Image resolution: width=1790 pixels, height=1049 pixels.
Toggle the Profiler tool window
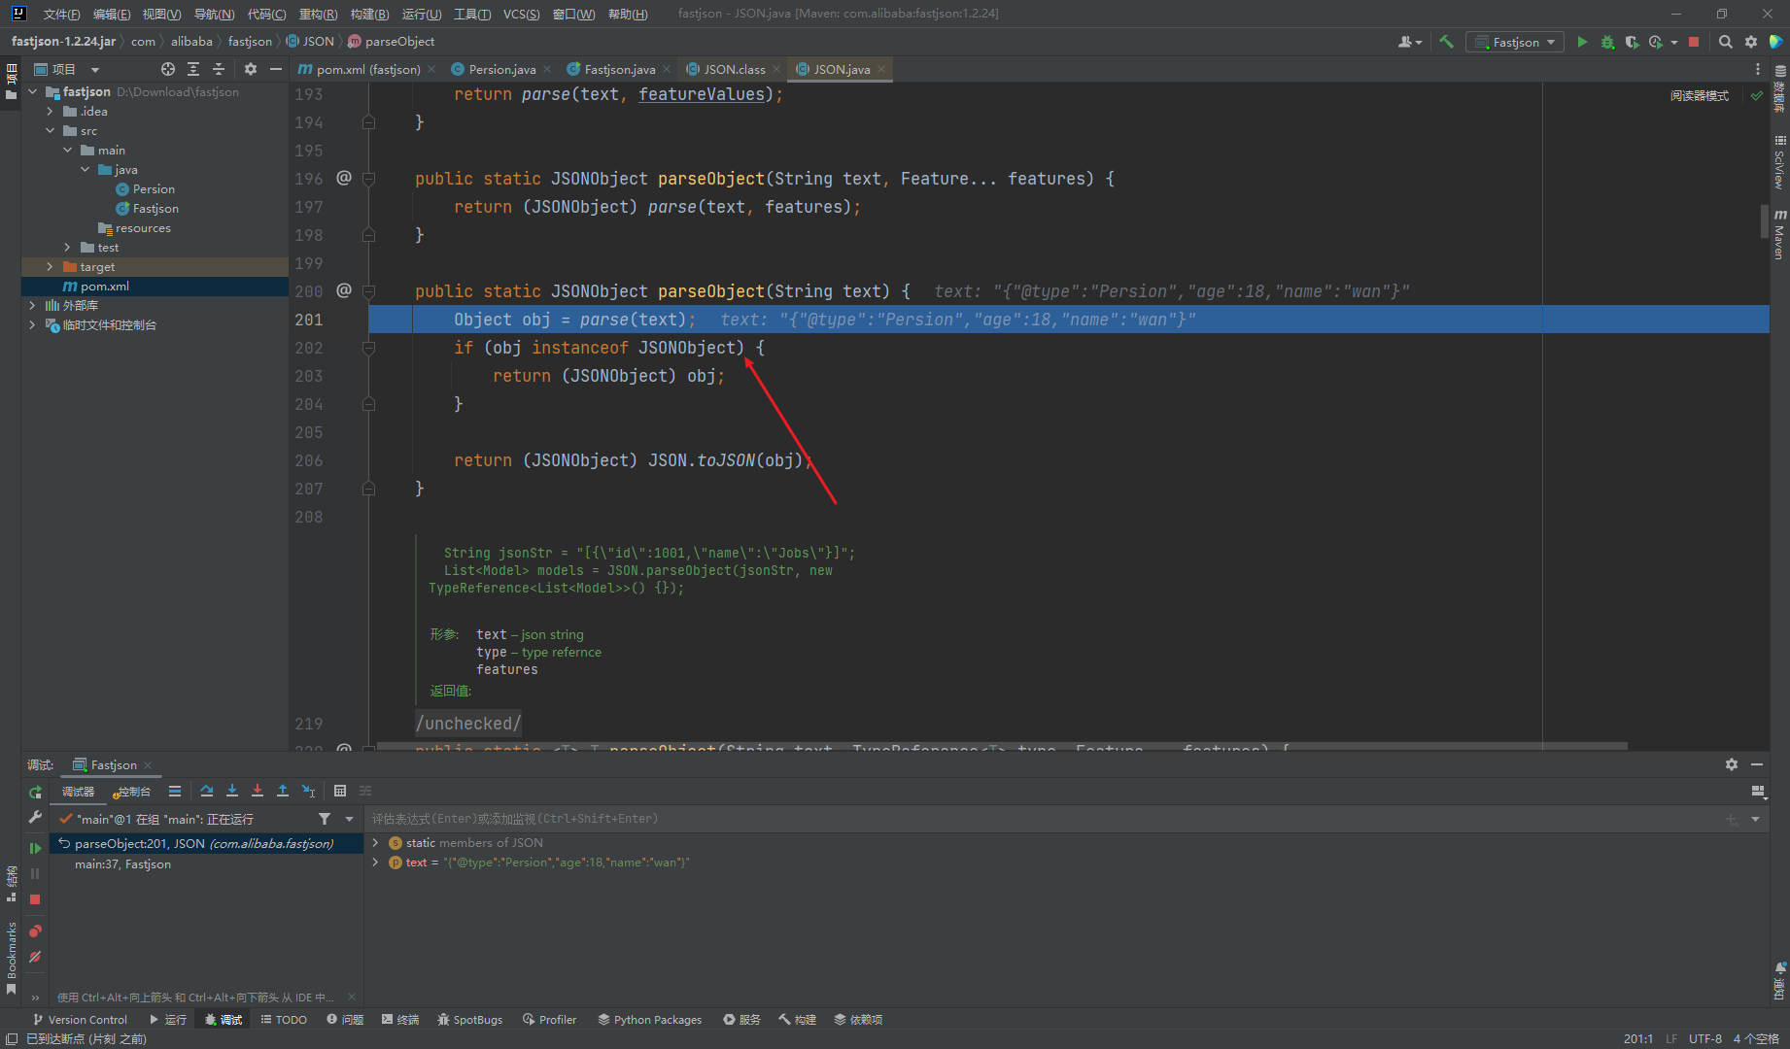tap(549, 1019)
